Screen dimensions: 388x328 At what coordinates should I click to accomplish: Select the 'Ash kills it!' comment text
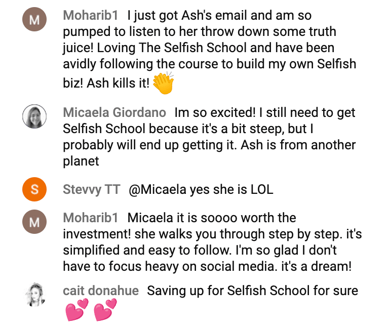(119, 83)
